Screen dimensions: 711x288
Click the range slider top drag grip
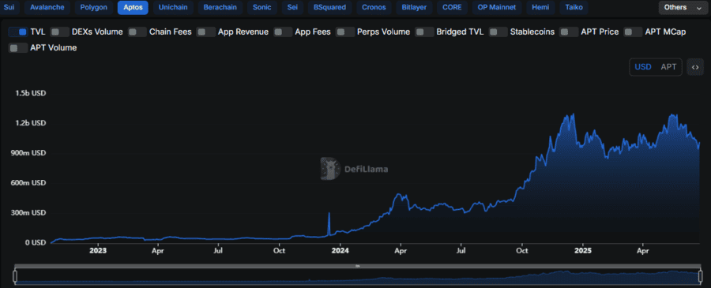[x=357, y=266]
